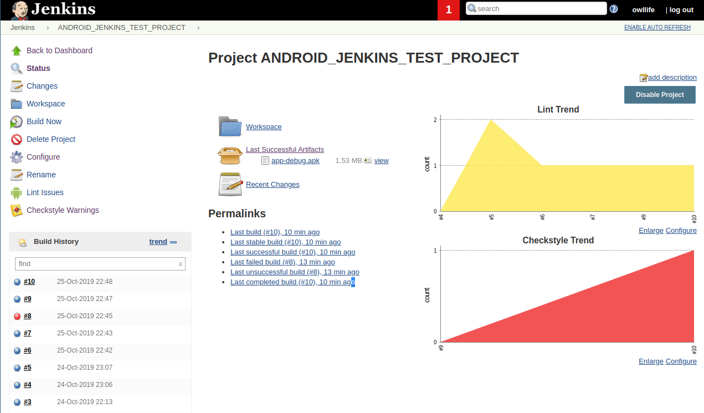Open the Recent Changes link
This screenshot has width=704, height=413.
pyautogui.click(x=273, y=185)
